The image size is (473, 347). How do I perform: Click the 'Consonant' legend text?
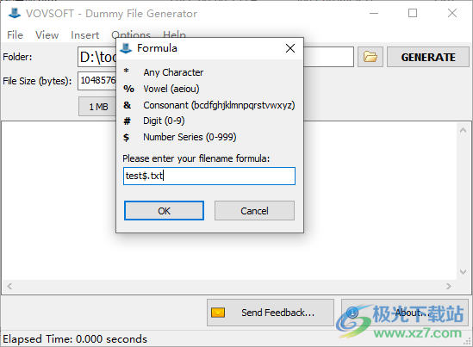[219, 105]
